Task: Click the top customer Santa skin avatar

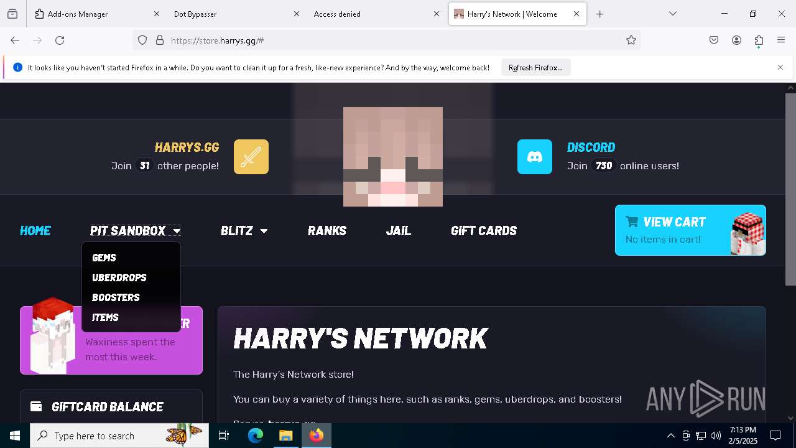Action: click(x=53, y=336)
